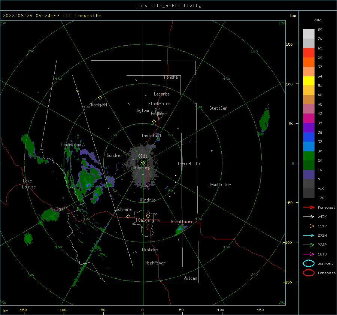Click the Okotoks town label
337x315 pixels.
pyautogui.click(x=150, y=250)
